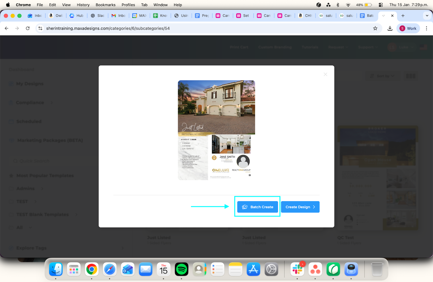Click the Just Listed flyer preview thumbnail
The width and height of the screenshot is (433, 282).
pos(216,130)
